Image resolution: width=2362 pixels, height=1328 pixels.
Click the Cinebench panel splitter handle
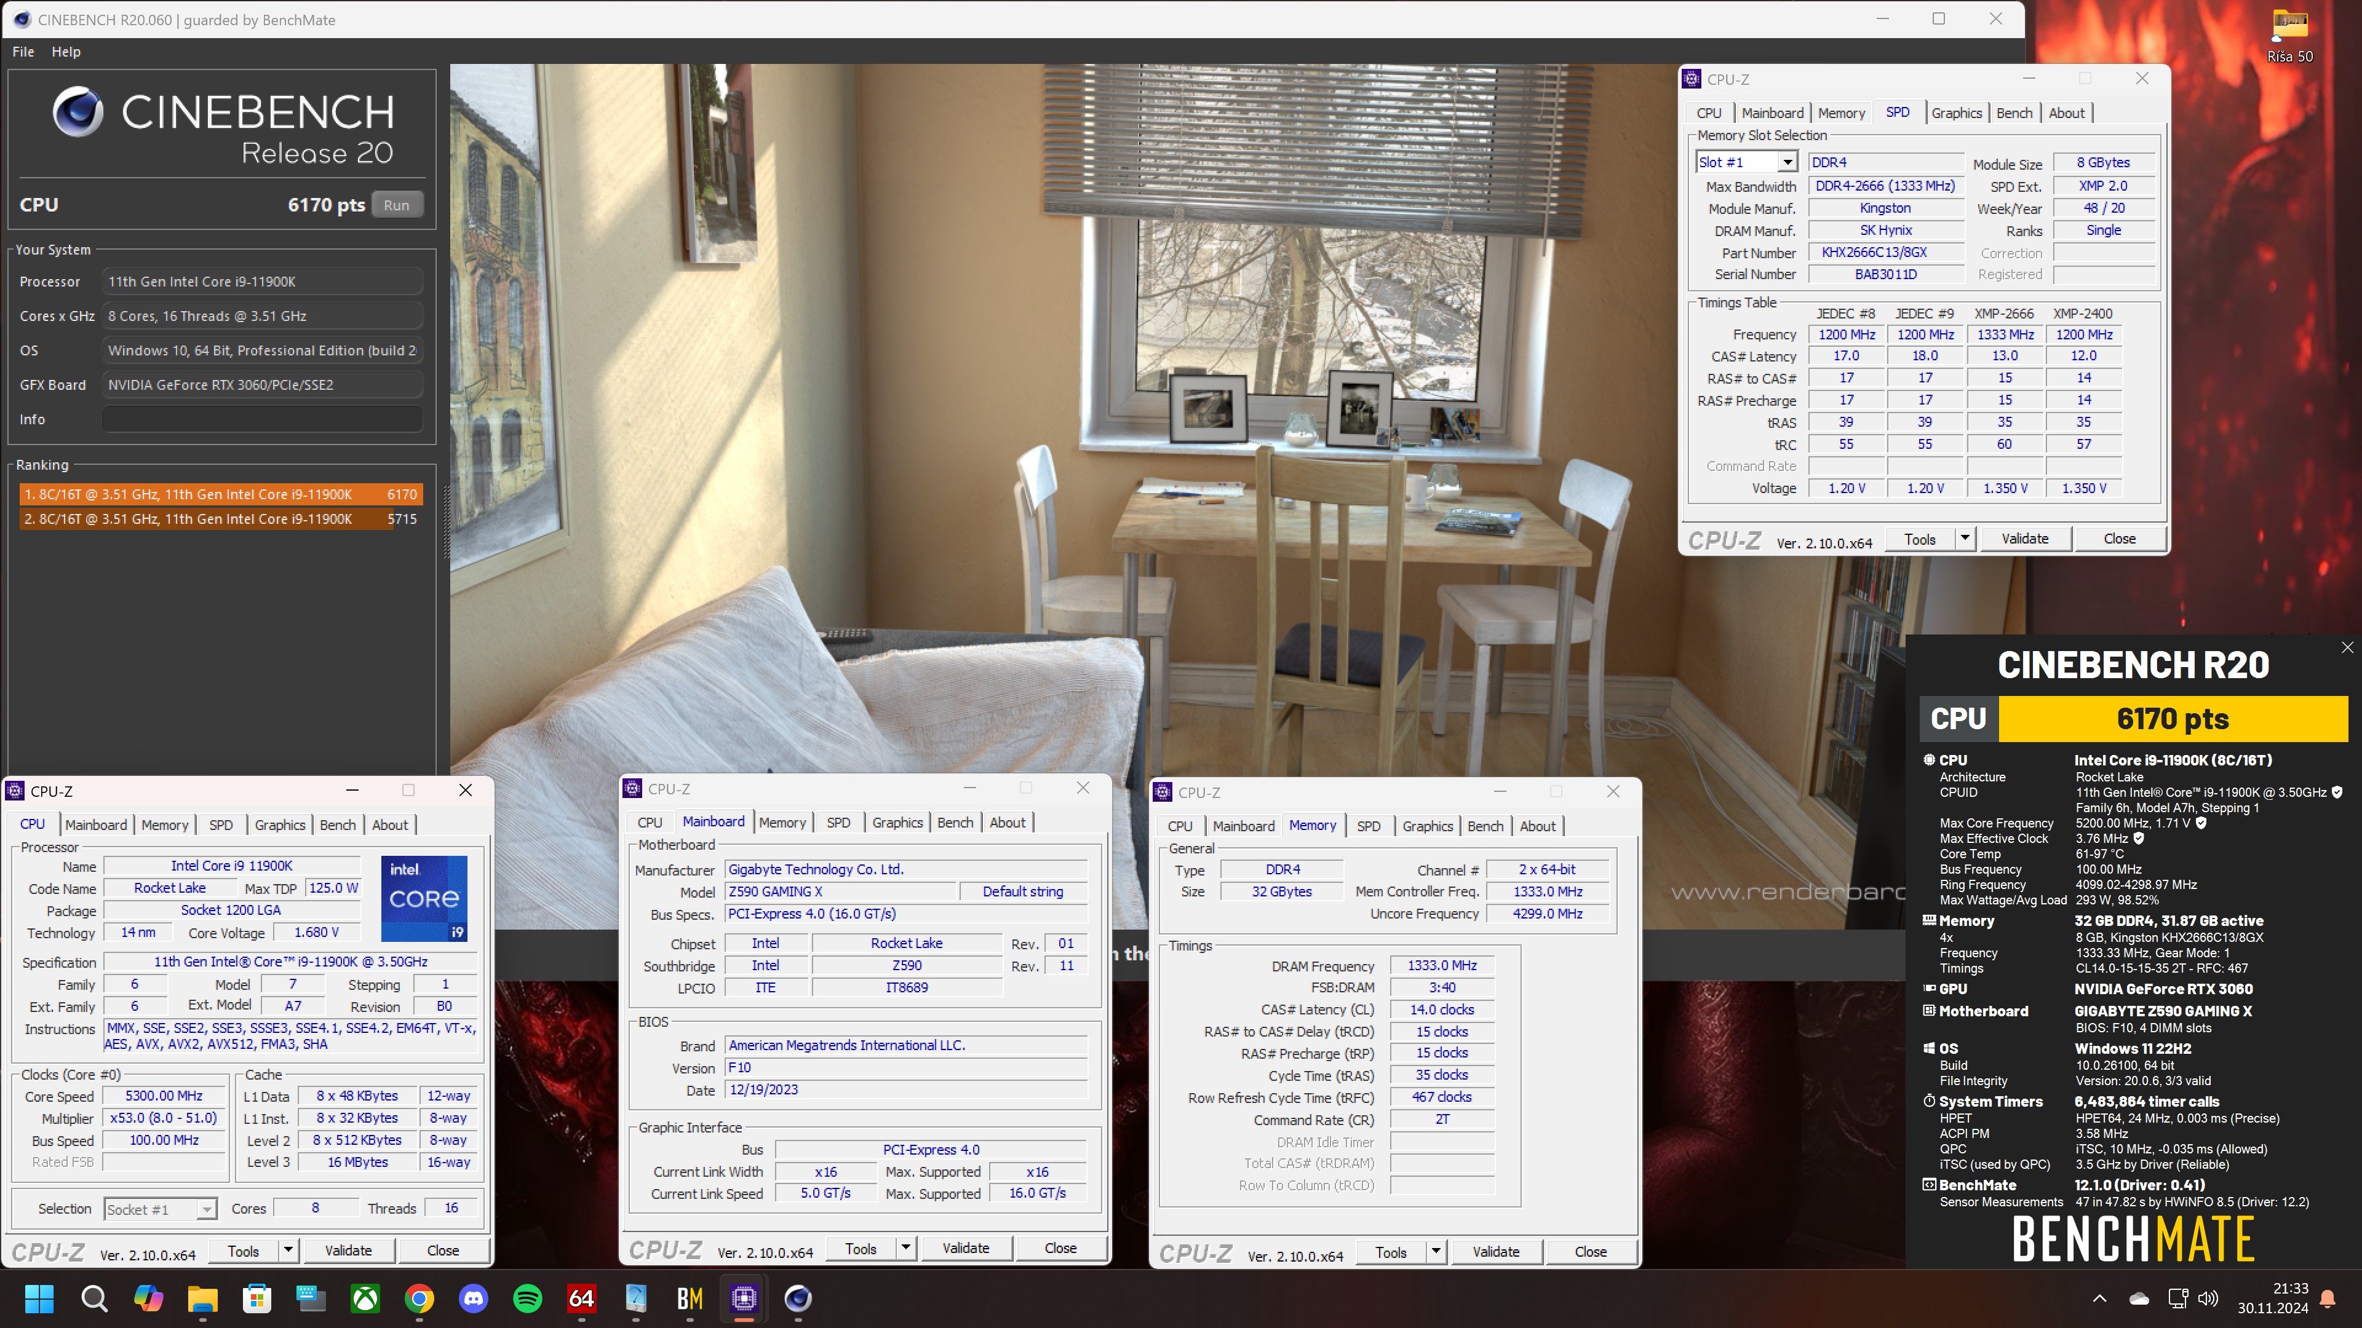coord(447,523)
